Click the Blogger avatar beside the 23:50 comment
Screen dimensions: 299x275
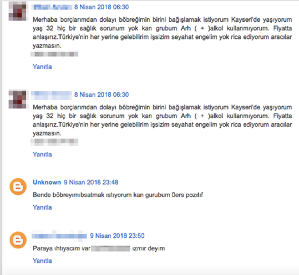click(18, 240)
